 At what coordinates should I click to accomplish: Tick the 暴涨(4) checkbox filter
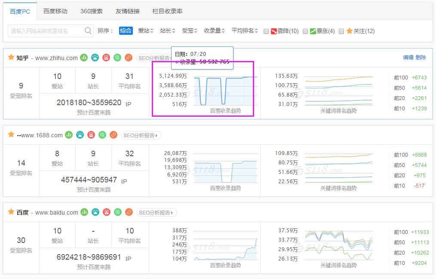[305, 31]
